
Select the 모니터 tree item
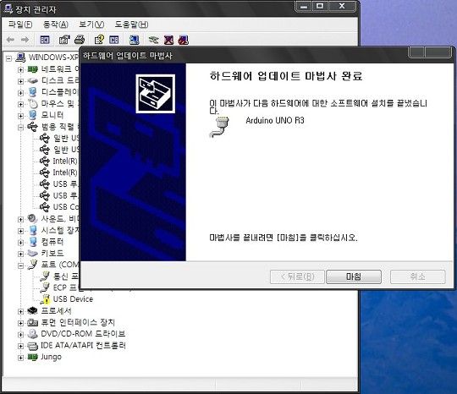coord(52,115)
